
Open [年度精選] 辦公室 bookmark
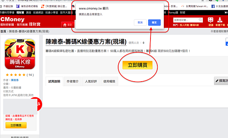pos(54,6)
